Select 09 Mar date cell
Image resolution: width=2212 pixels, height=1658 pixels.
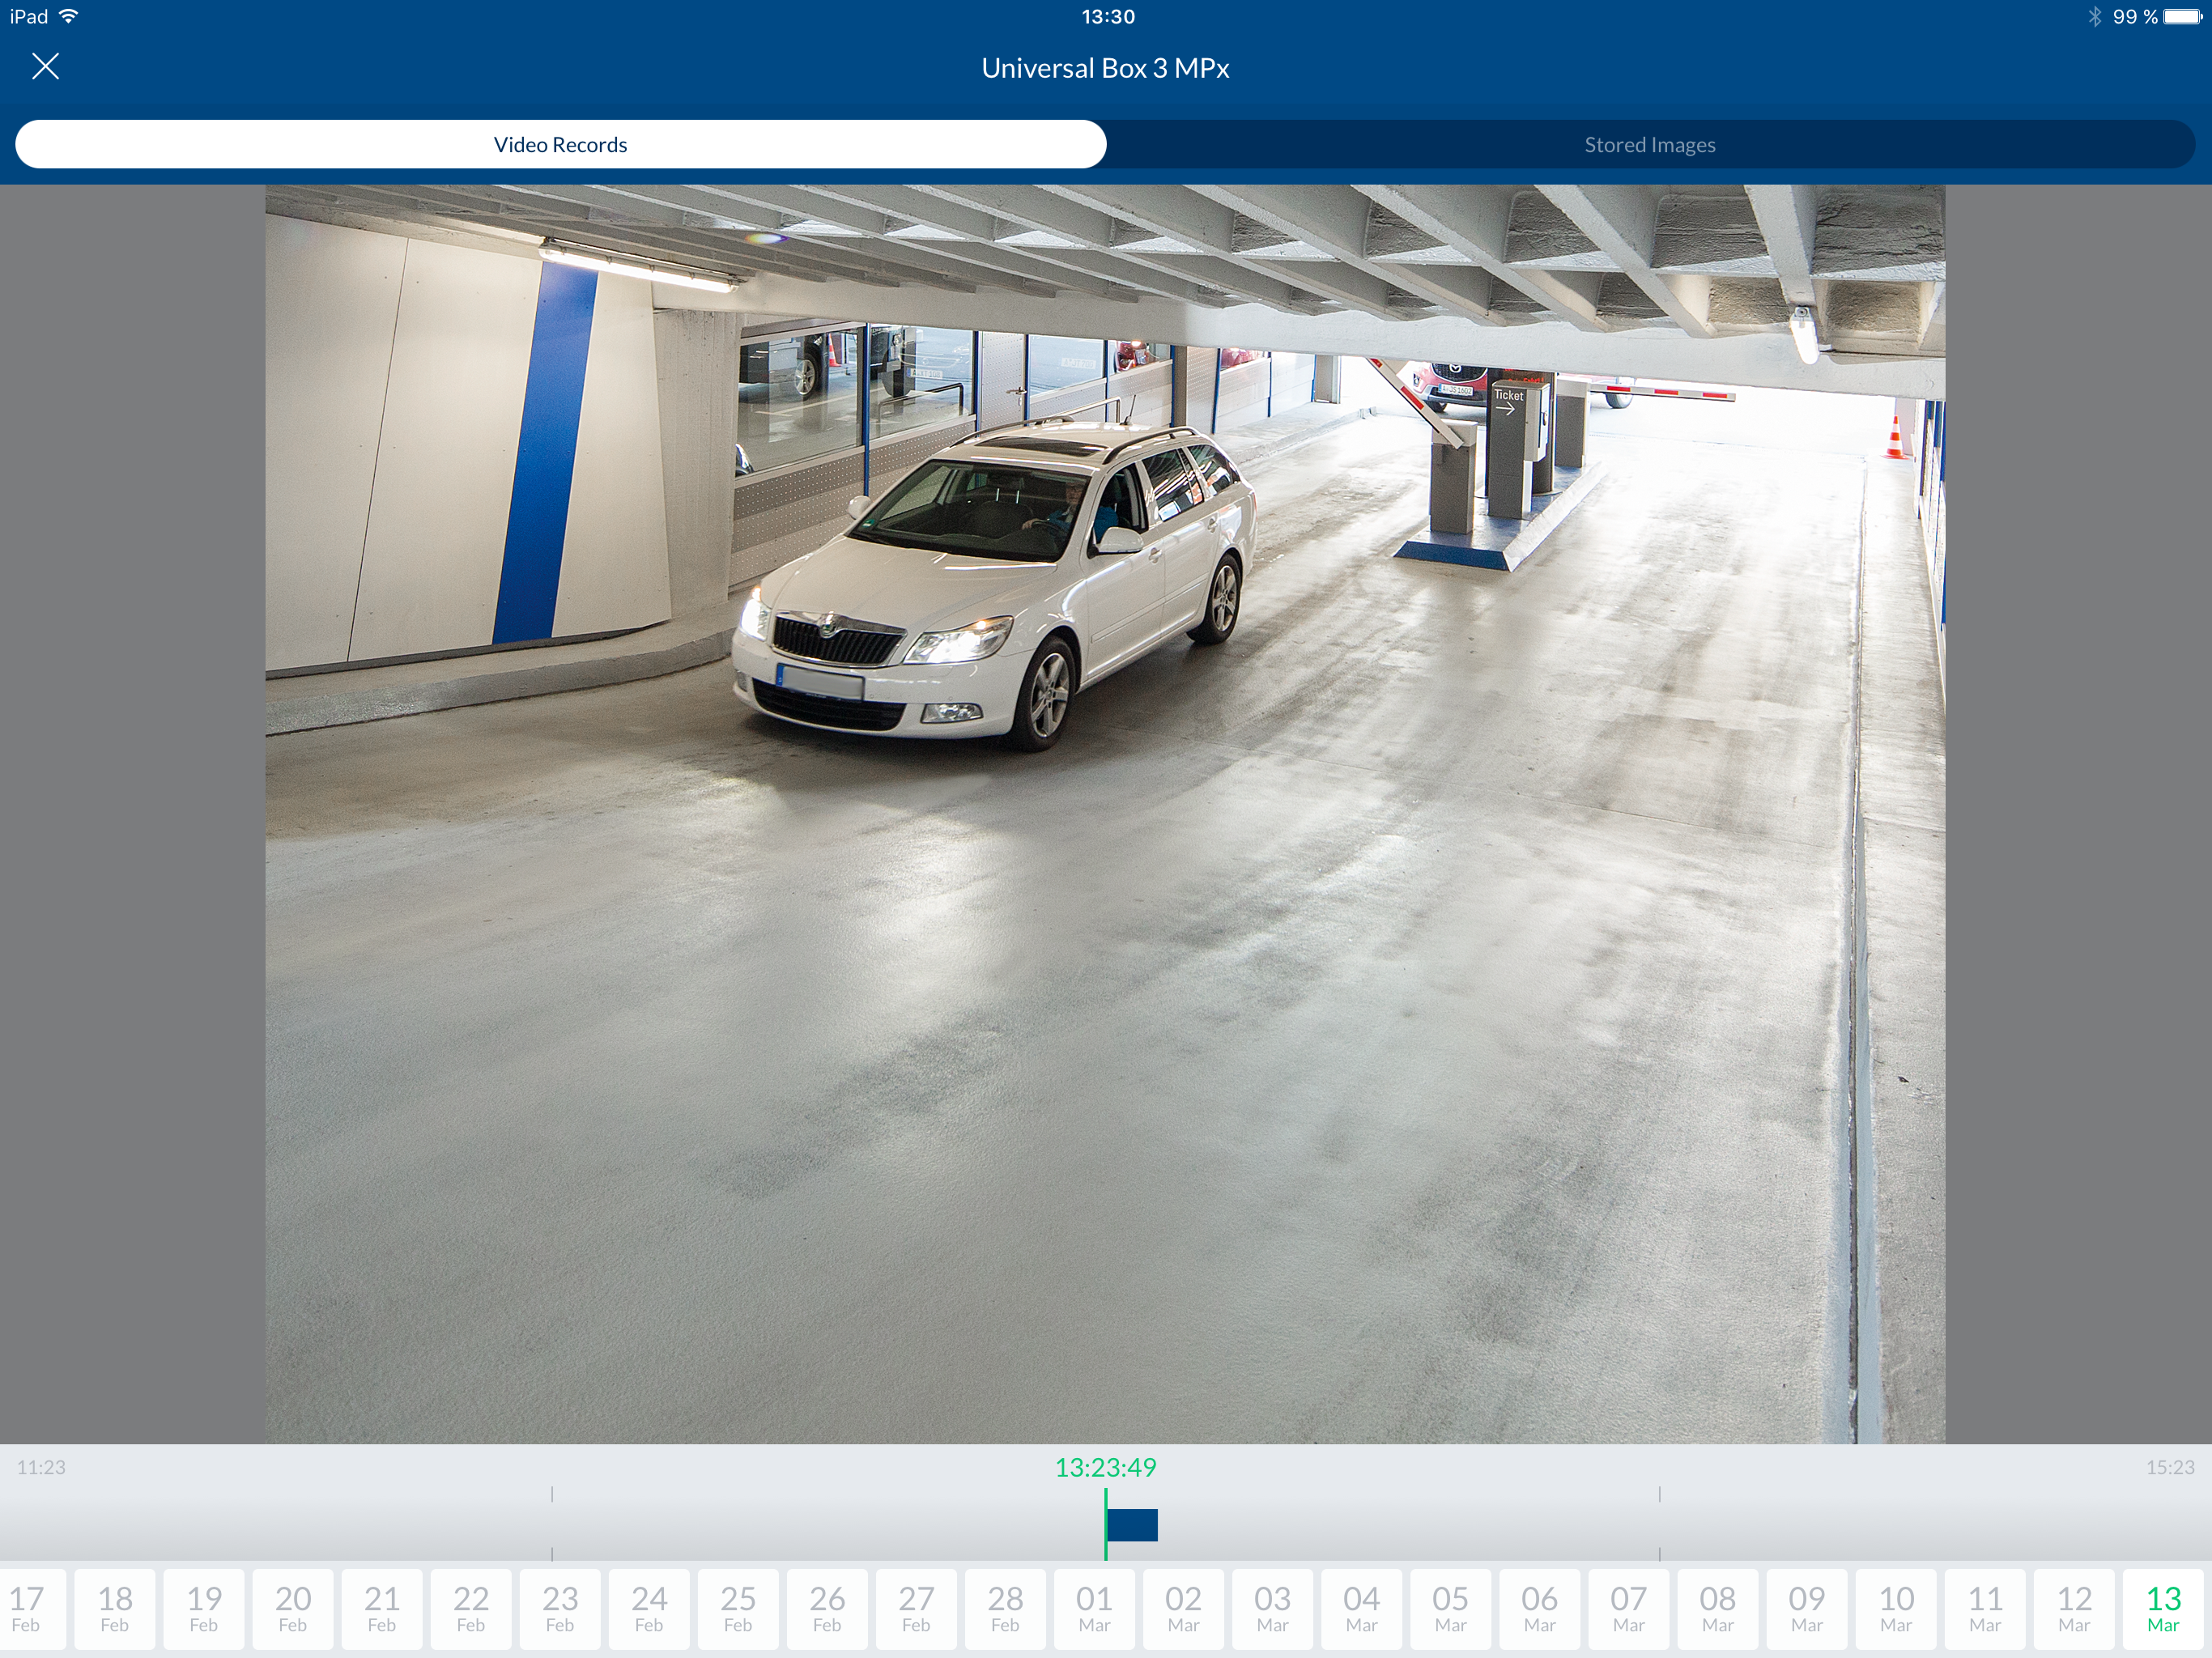[1806, 1608]
